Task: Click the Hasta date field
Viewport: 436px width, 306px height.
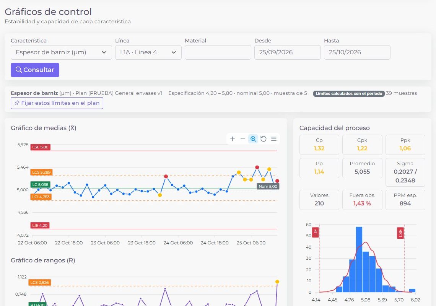Action: pyautogui.click(x=357, y=52)
